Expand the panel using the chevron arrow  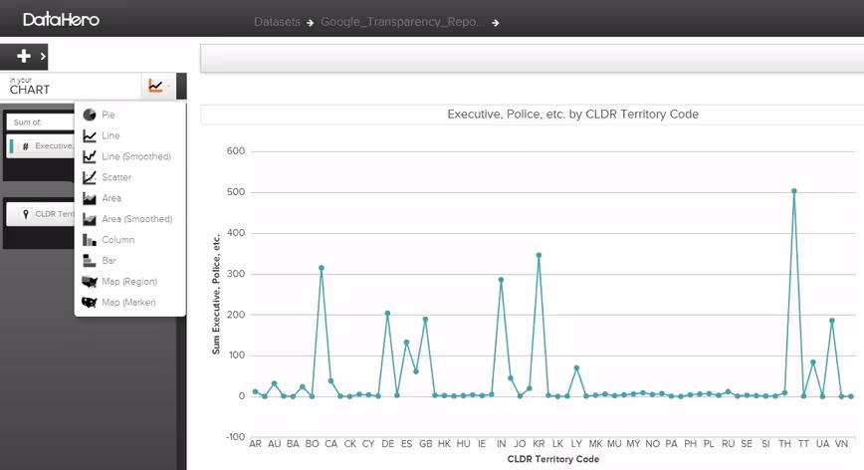(43, 56)
